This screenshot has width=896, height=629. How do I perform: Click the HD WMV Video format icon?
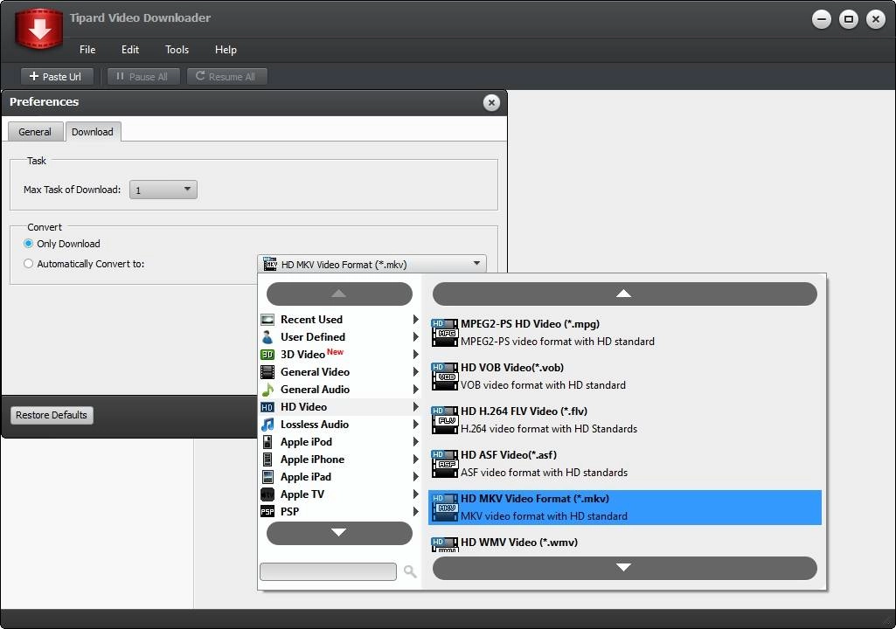[445, 544]
